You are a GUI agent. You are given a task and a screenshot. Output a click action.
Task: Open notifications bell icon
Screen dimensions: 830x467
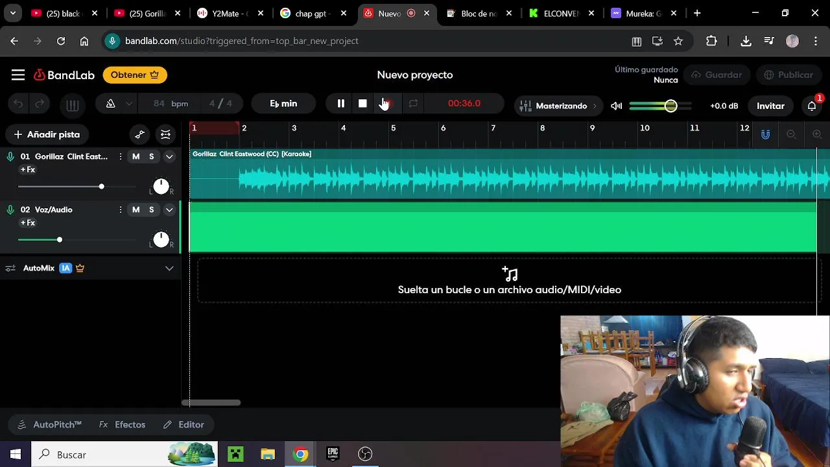(x=812, y=106)
